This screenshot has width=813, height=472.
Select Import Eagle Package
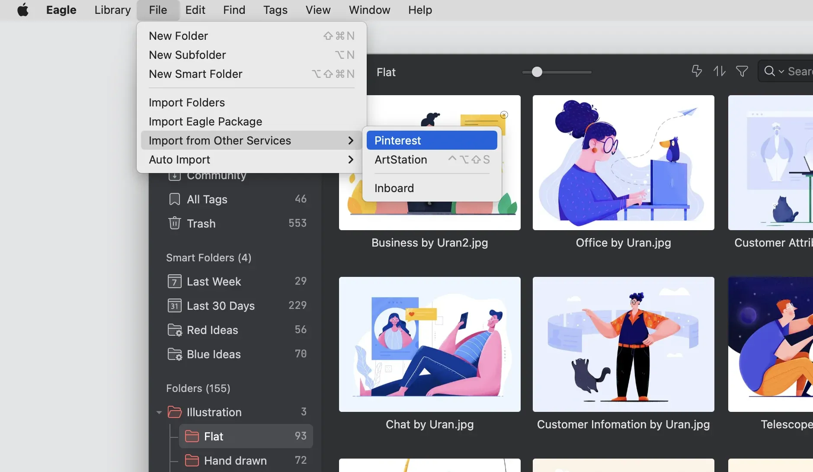(252, 122)
